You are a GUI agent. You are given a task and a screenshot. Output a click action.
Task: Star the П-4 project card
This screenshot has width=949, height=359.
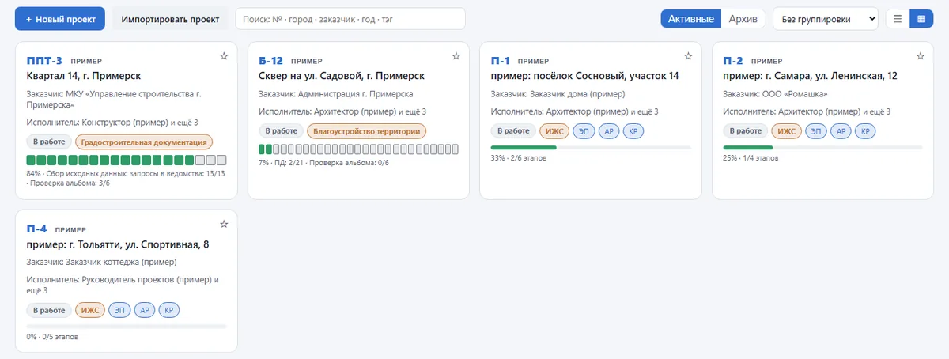click(x=224, y=225)
